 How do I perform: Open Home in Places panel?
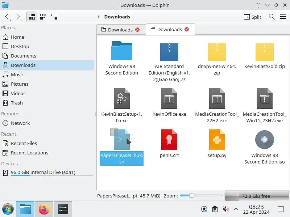[47, 37]
